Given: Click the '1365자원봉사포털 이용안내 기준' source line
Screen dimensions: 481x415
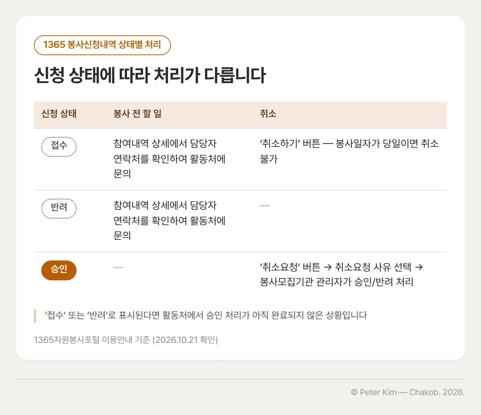Looking at the screenshot, I should (x=126, y=340).
